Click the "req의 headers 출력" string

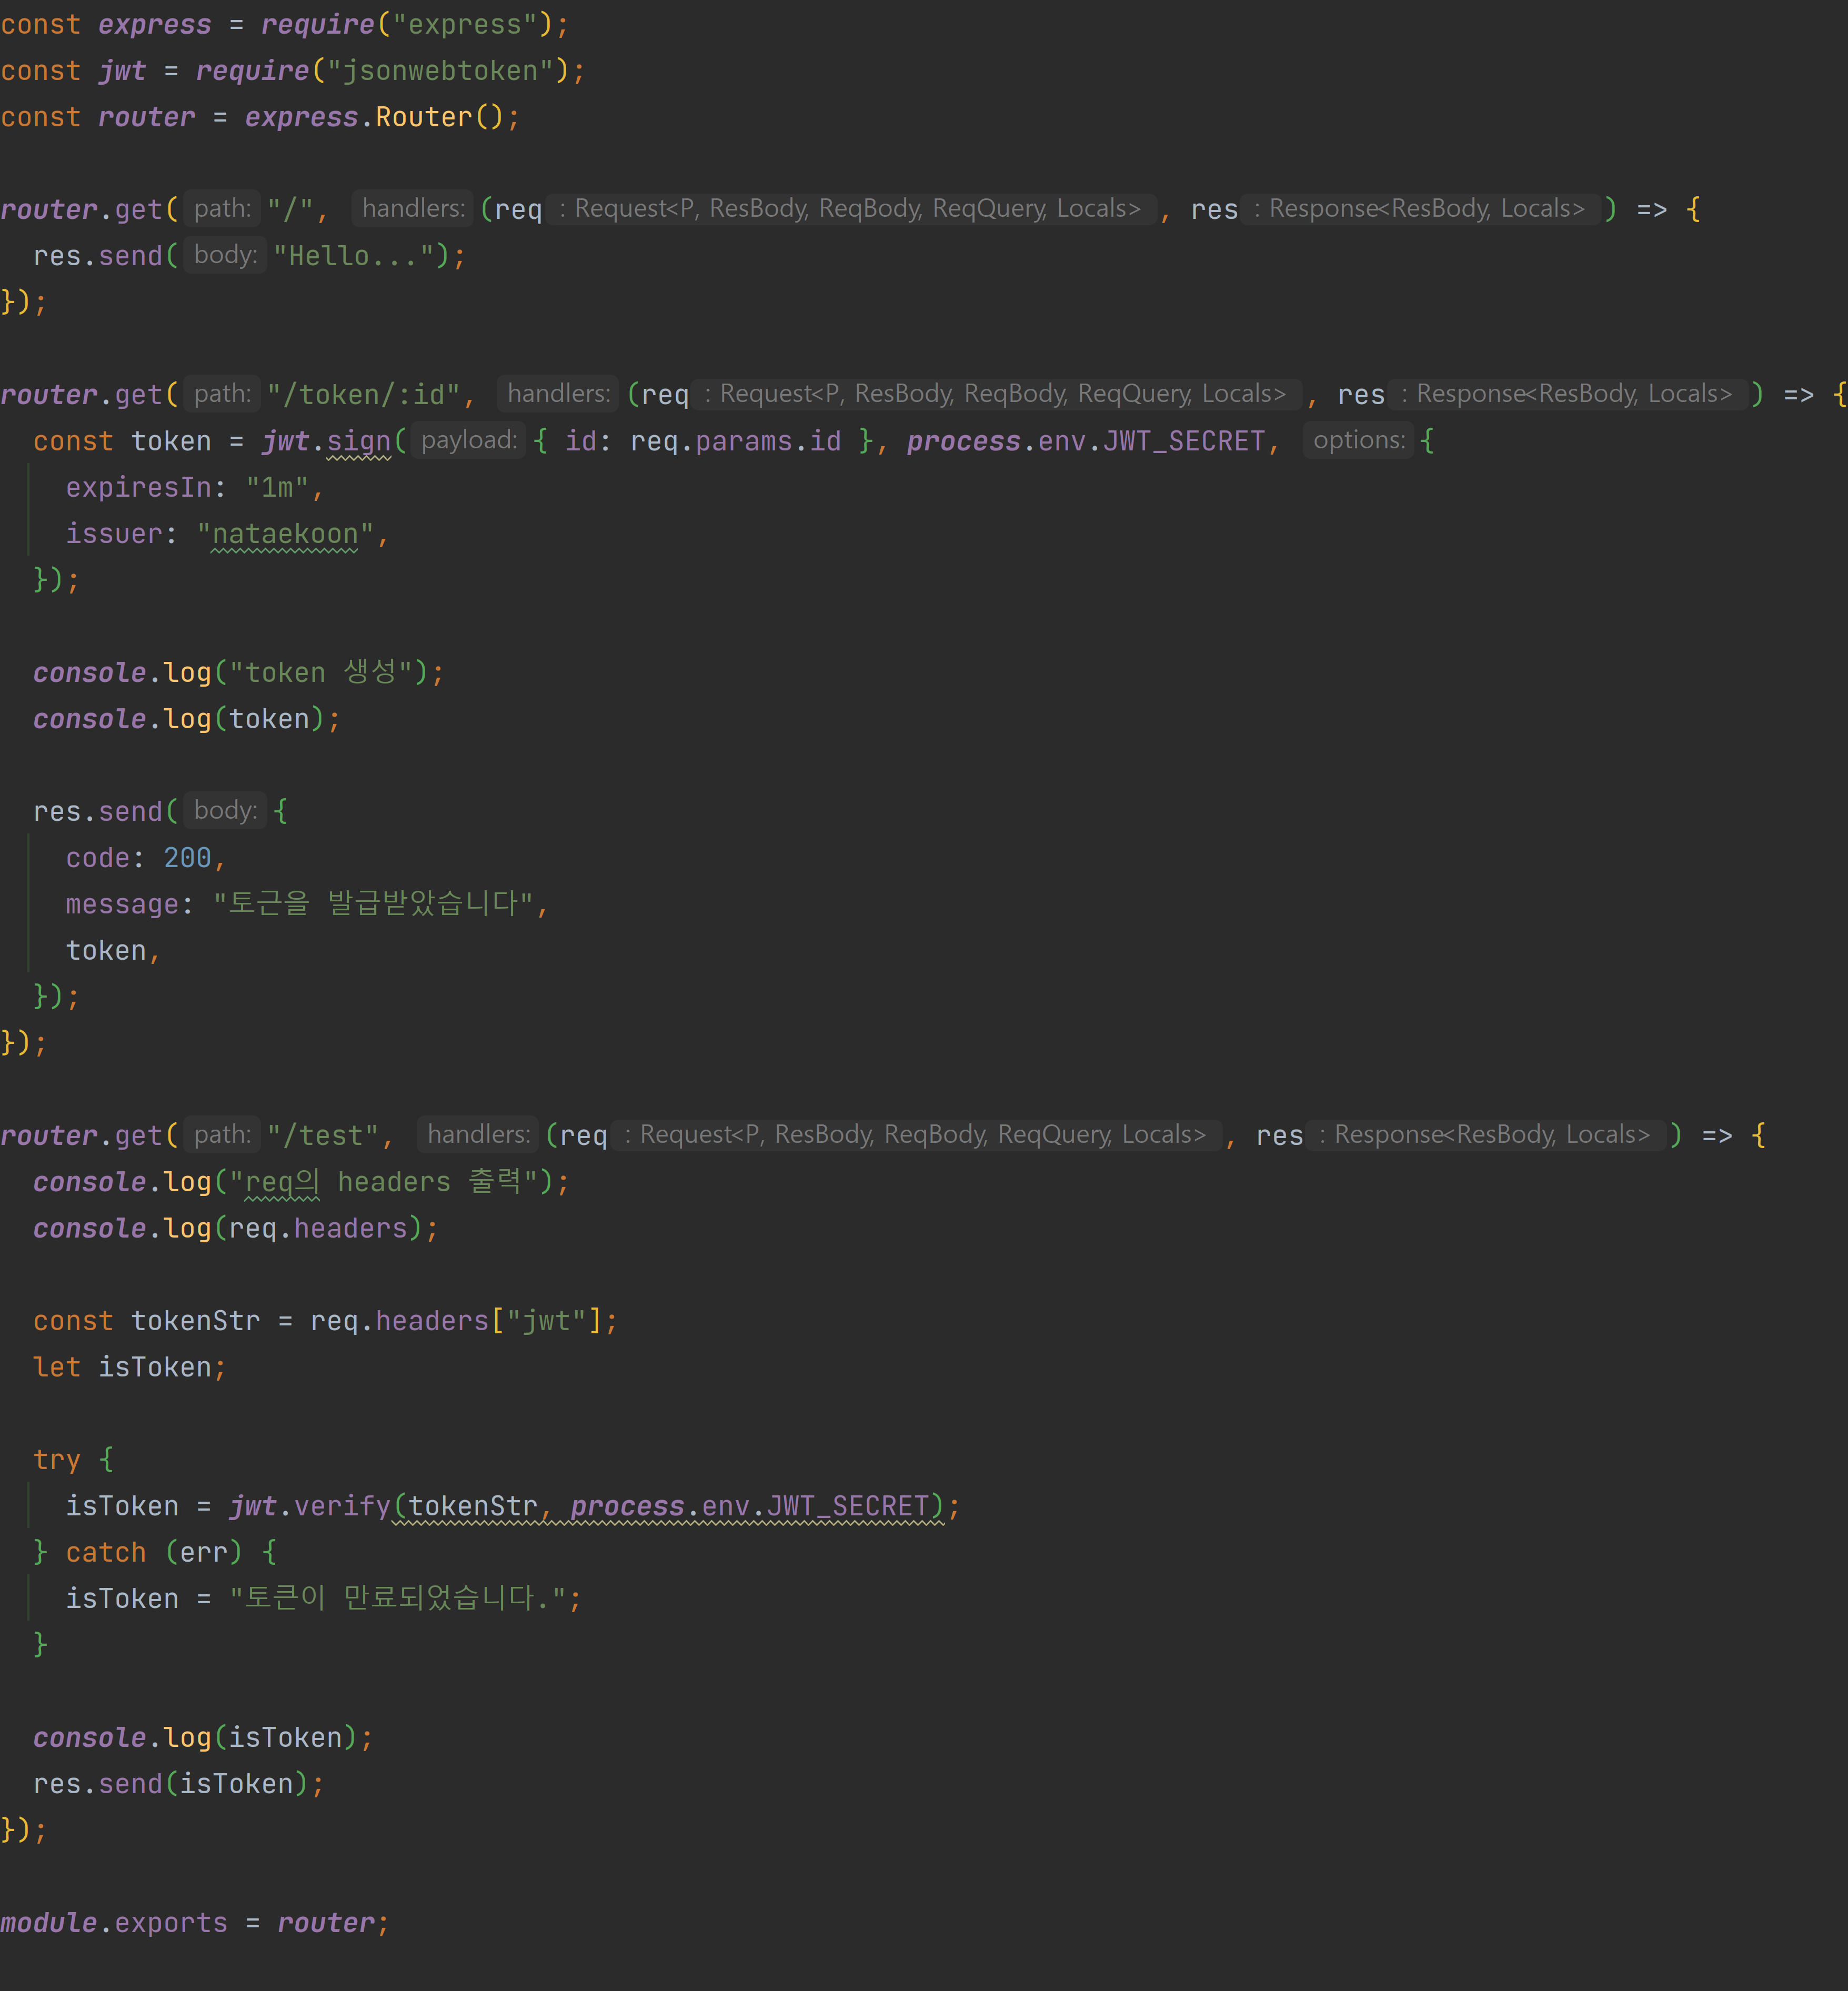384,1182
